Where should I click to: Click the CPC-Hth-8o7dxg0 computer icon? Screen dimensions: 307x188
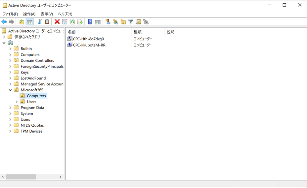tap(70, 39)
